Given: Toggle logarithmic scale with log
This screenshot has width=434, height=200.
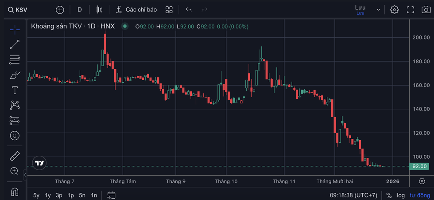Looking at the screenshot, I should [400, 195].
